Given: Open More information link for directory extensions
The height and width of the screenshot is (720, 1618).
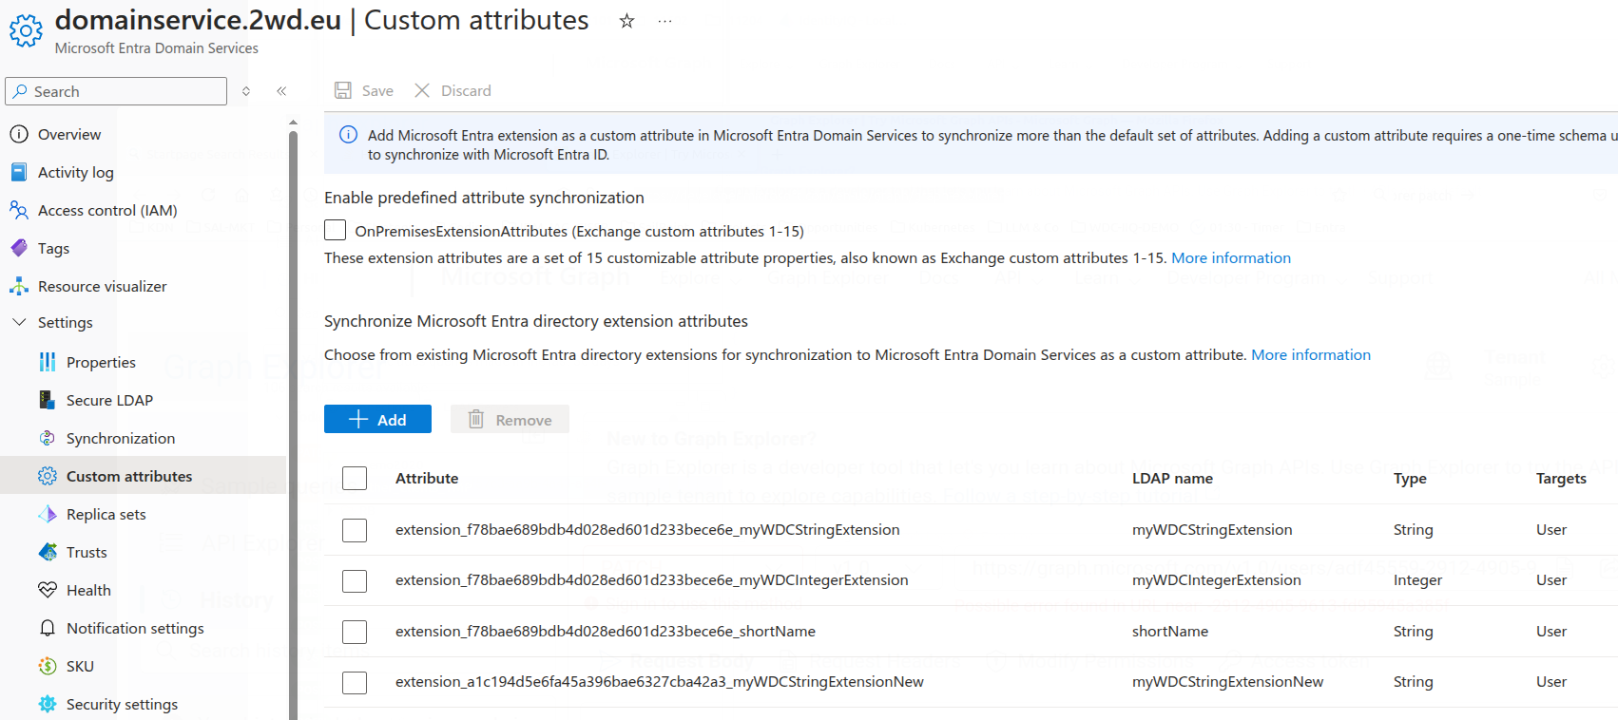Looking at the screenshot, I should click(x=1311, y=354).
